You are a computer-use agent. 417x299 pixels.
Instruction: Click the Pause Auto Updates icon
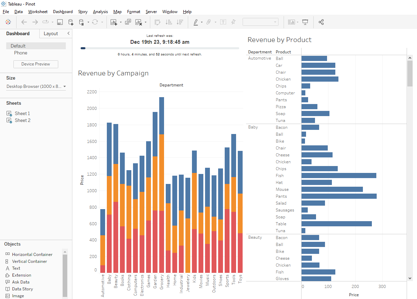[x=82, y=22]
